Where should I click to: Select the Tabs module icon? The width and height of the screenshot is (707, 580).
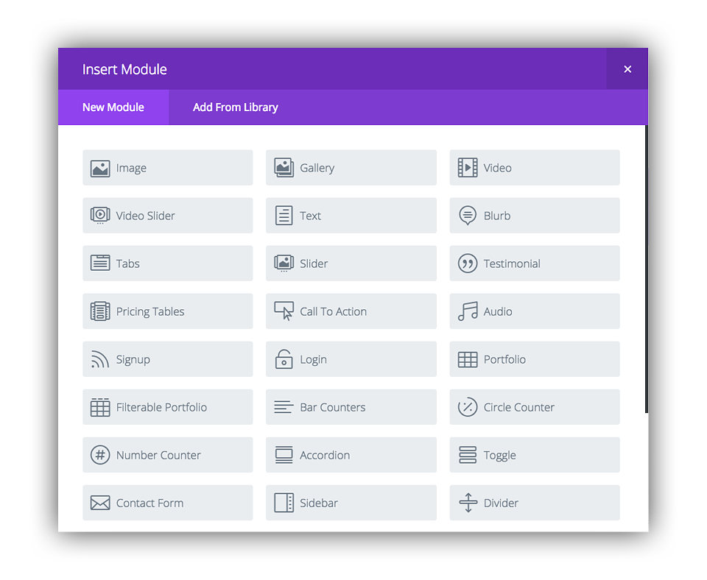coord(100,263)
